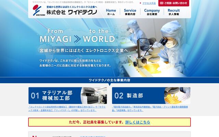This screenshot has width=219, height=137.
Task: Open the 電気電子部品組立 description link
Action: click(x=150, y=109)
